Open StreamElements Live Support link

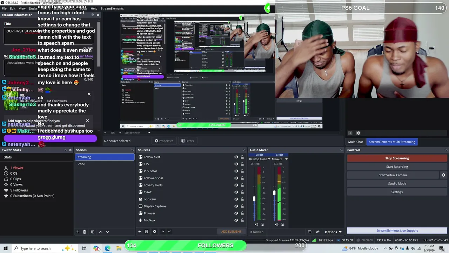(397, 231)
